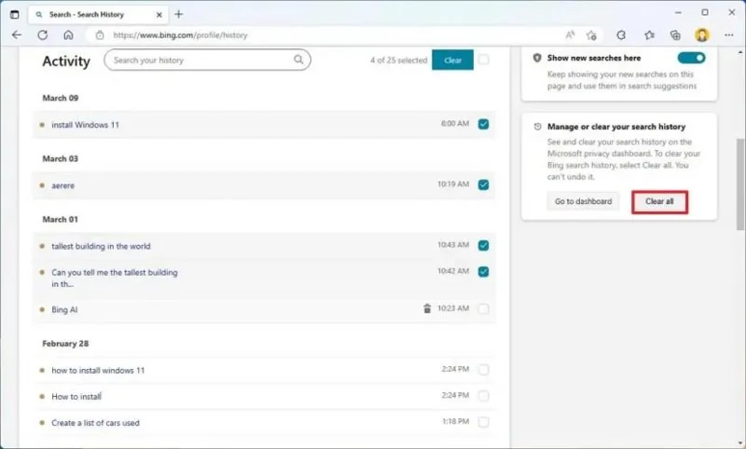Open the install Windows 11 search entry
This screenshot has width=746, height=449.
point(85,125)
